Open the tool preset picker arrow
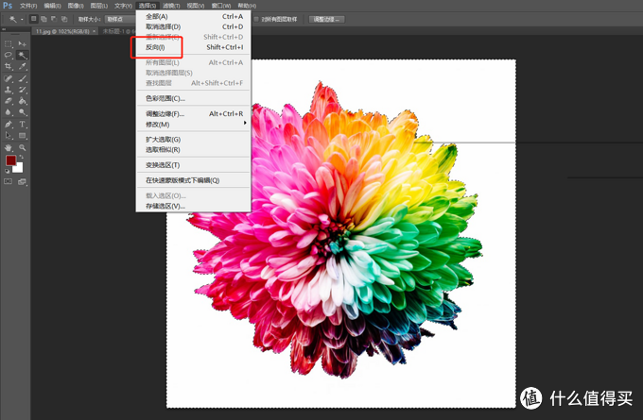643x420 pixels. [22, 19]
